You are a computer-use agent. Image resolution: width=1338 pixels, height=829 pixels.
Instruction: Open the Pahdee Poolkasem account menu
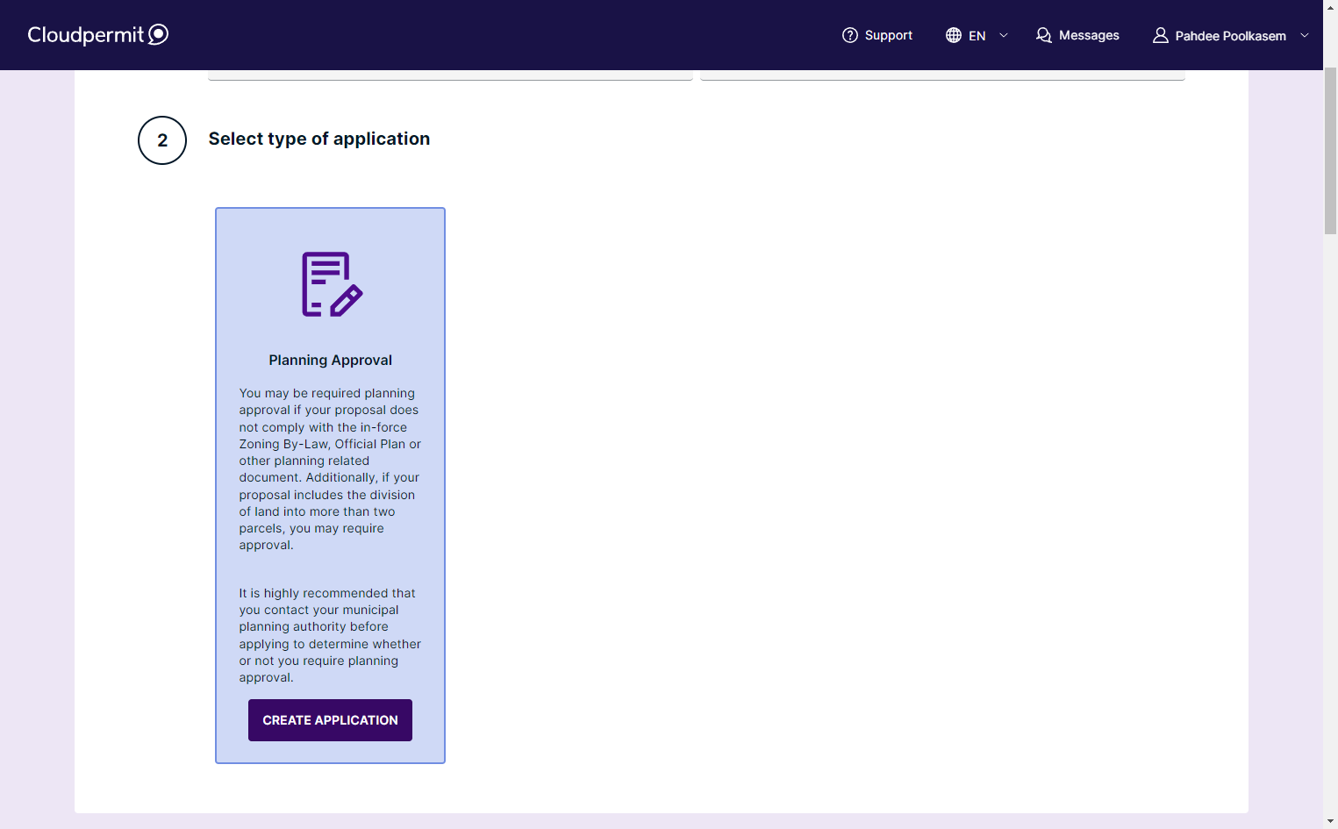1230,35
